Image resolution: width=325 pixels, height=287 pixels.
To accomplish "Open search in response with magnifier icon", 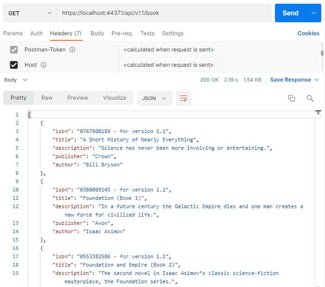I will click(310, 98).
